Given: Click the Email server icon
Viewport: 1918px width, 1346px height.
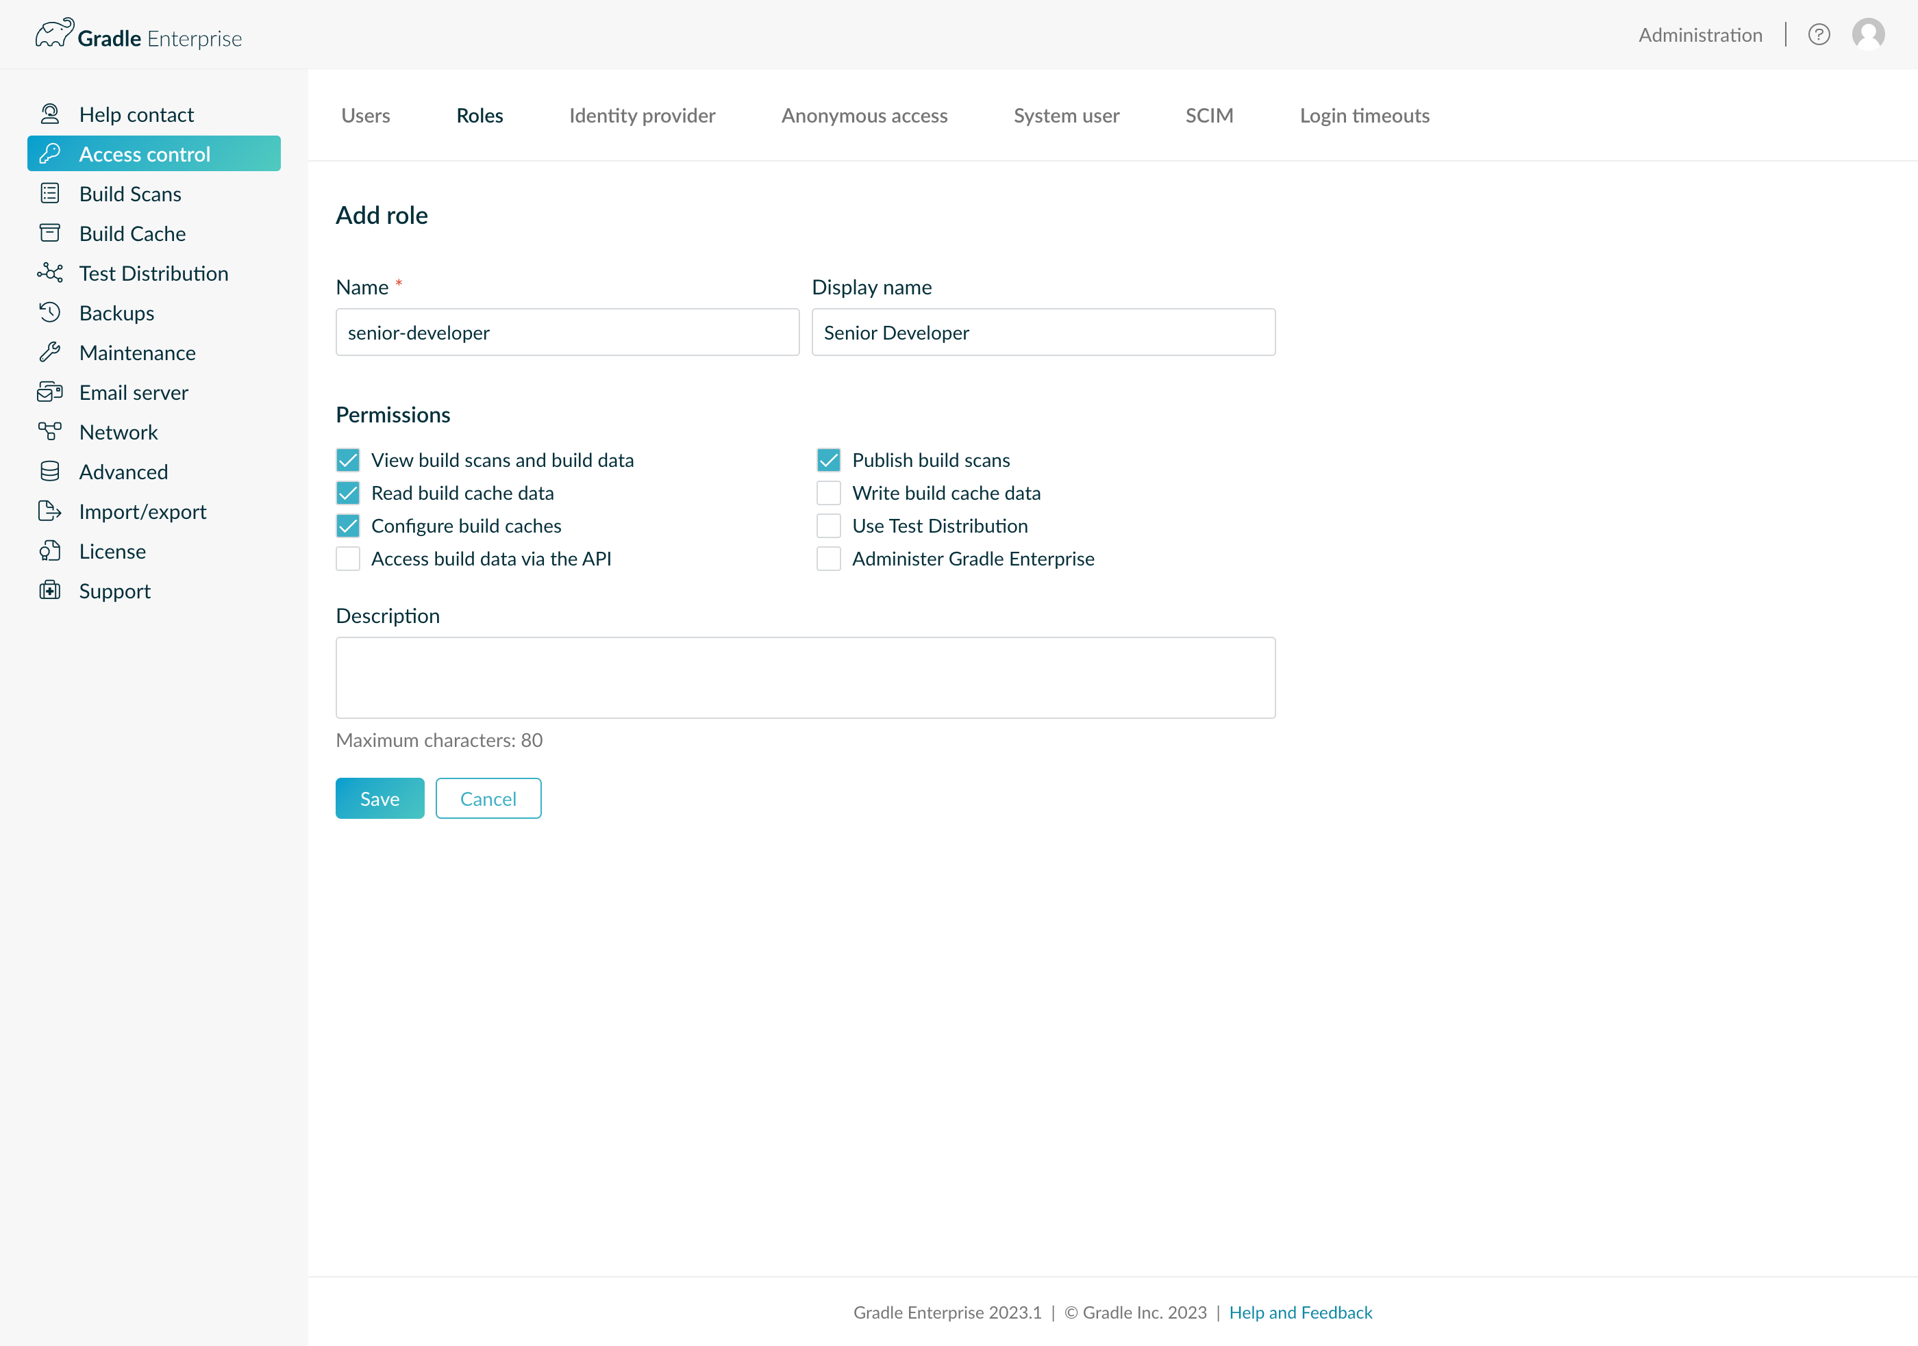Looking at the screenshot, I should [x=50, y=392].
